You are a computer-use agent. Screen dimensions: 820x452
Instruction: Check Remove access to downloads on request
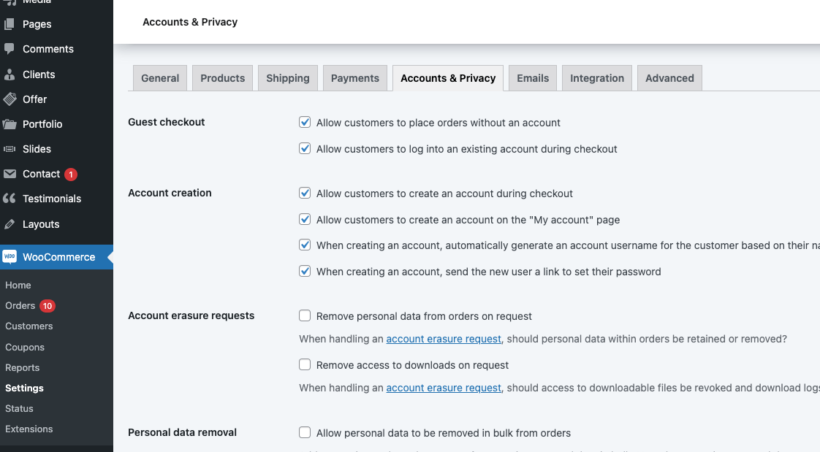tap(305, 365)
